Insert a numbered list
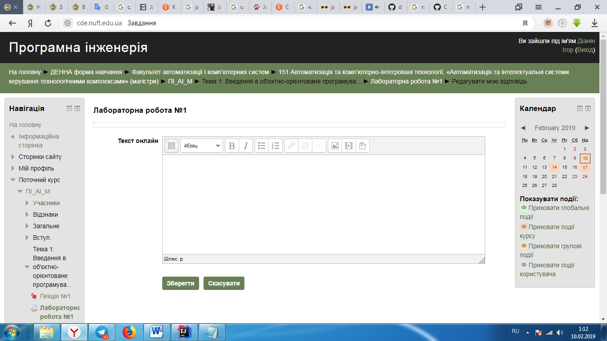 coord(276,146)
